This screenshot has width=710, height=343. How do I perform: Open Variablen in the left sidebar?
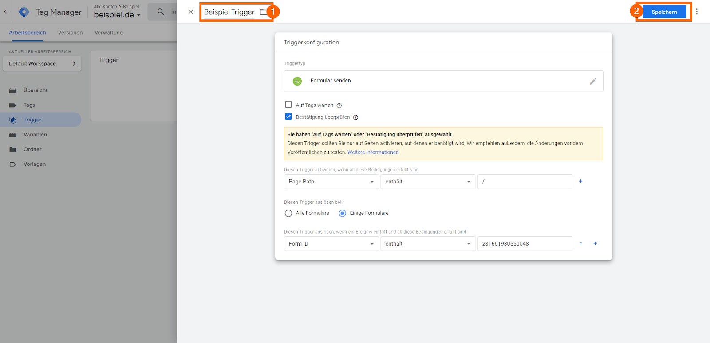(35, 135)
